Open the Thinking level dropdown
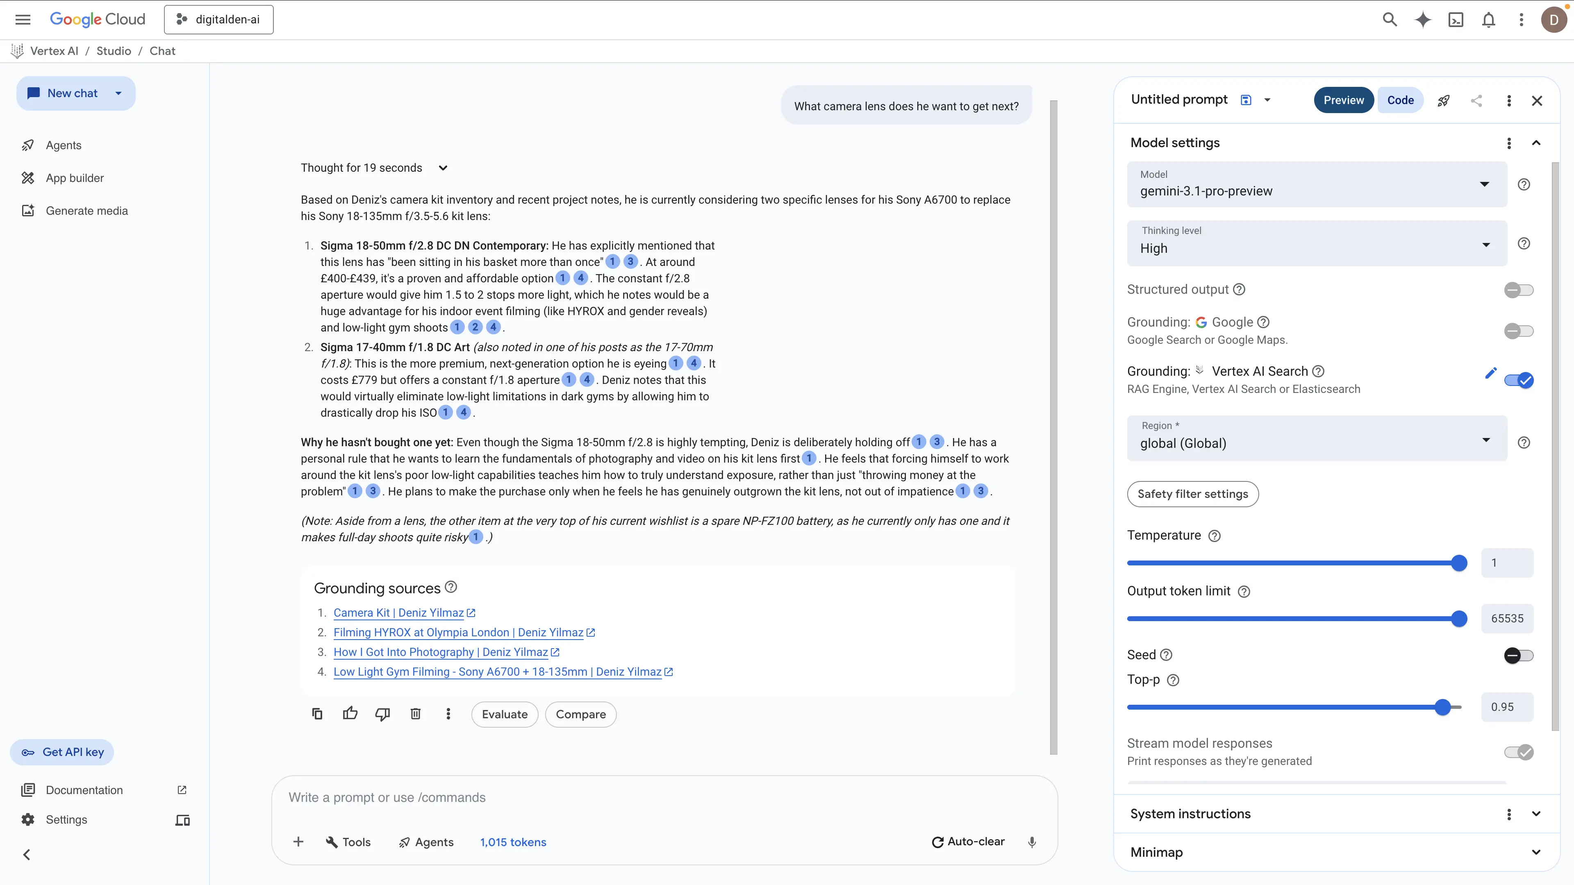The image size is (1574, 885). [1317, 243]
